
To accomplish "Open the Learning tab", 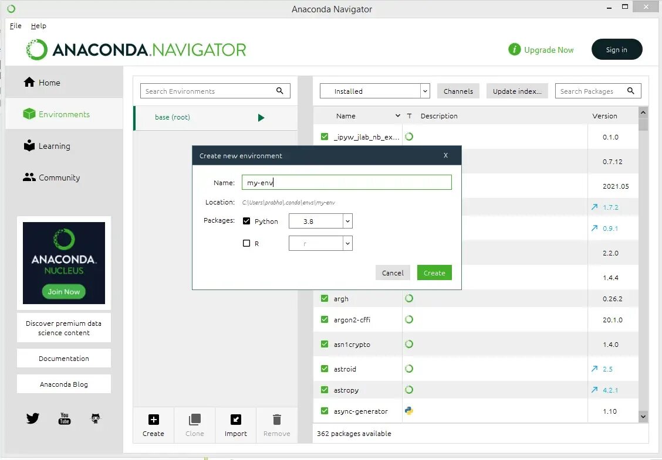I will pos(64,146).
